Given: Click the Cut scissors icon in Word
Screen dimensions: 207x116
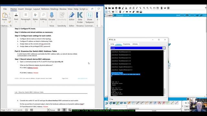Looking at the screenshot, I should [x=9, y=14].
